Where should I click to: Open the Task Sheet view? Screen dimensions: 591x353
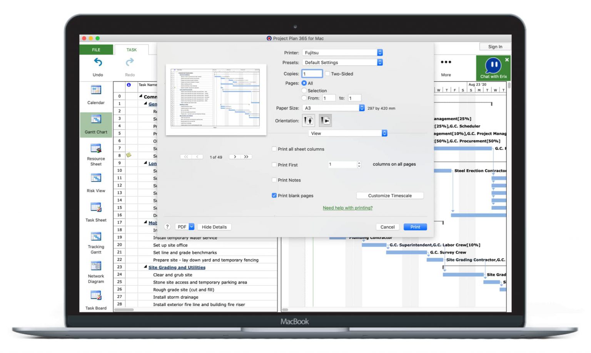click(x=96, y=211)
